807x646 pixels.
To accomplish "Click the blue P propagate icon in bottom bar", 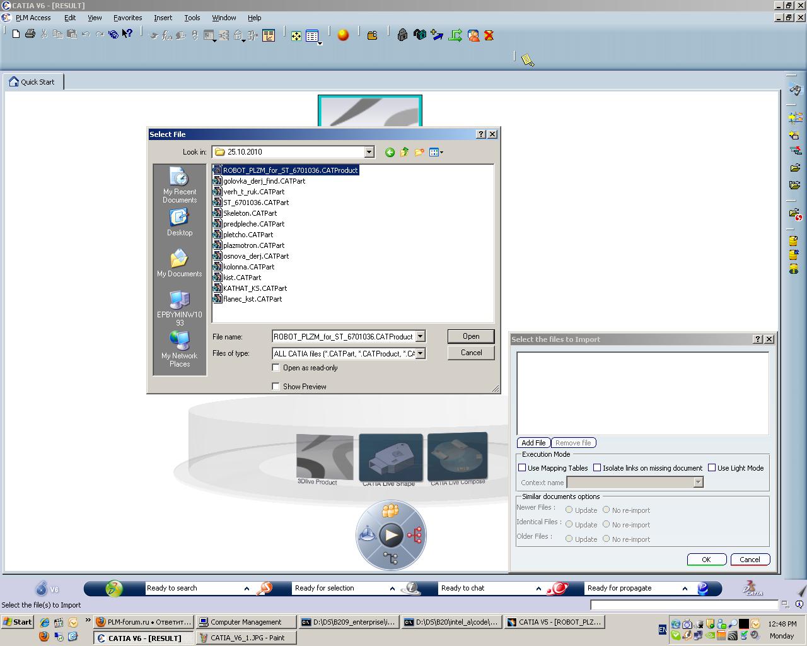I will [x=702, y=589].
